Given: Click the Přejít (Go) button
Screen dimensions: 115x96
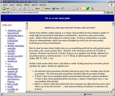Looking at the screenshot, I should 110,13.
